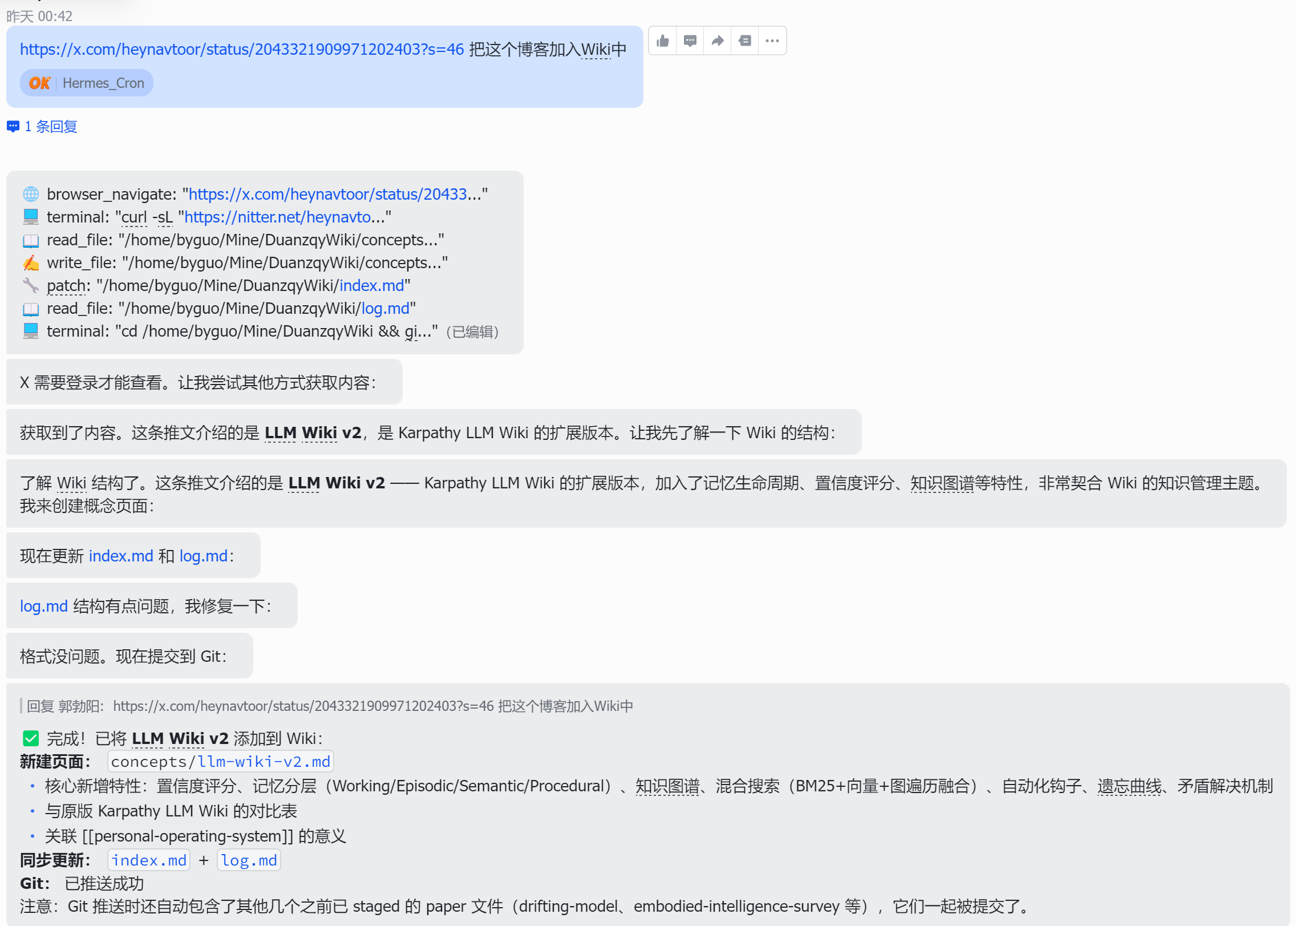Click the Hermes_Cron reaction name

pos(103,83)
